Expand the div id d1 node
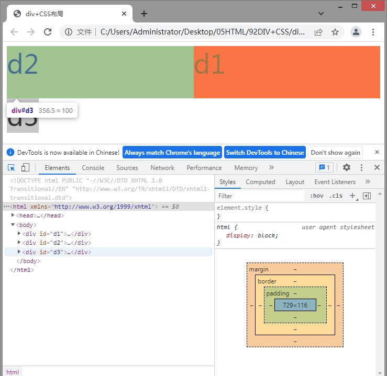The width and height of the screenshot is (387, 376). [x=19, y=234]
